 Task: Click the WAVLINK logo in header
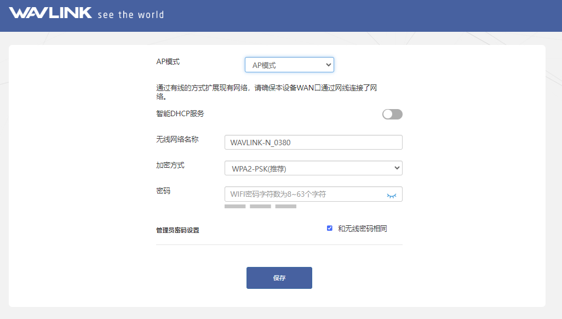click(50, 13)
